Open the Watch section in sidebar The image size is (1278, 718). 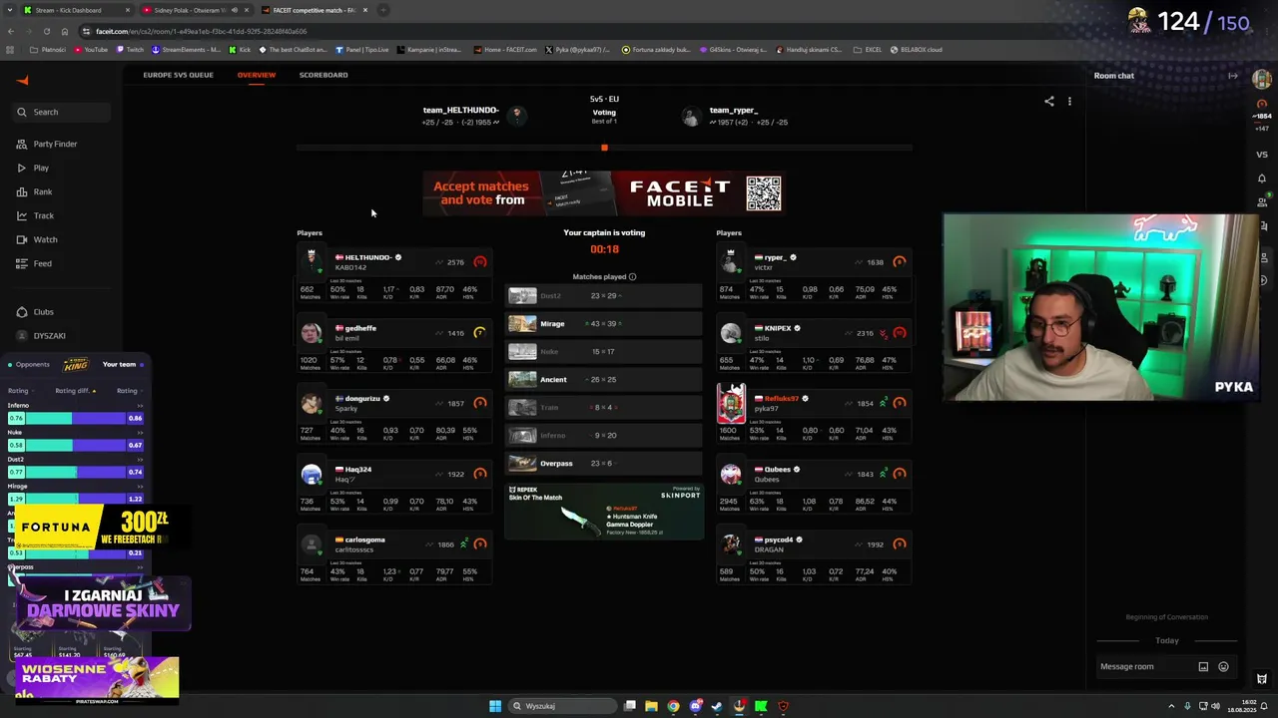point(37,239)
